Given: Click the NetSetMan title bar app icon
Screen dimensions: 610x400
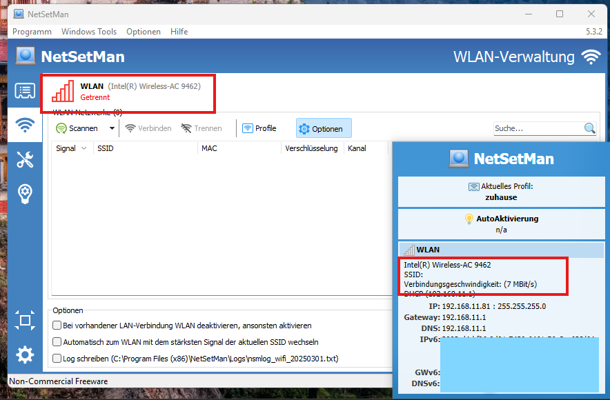Looking at the screenshot, I should [18, 14].
